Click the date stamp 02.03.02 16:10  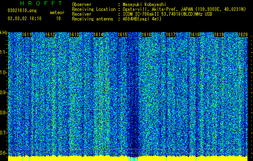pyautogui.click(x=25, y=19)
